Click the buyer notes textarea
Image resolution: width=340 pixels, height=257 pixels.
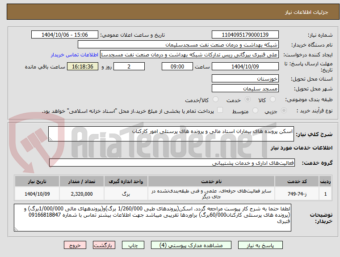pyautogui.click(x=152, y=218)
